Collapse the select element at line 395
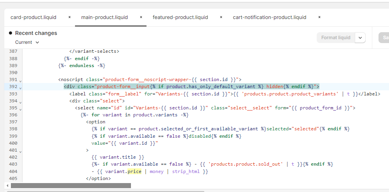Image resolution: width=389 pixels, height=192 pixels. 20,109
